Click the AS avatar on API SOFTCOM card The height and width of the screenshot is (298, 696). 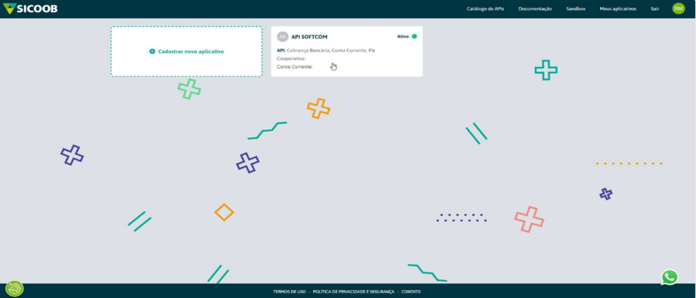282,37
